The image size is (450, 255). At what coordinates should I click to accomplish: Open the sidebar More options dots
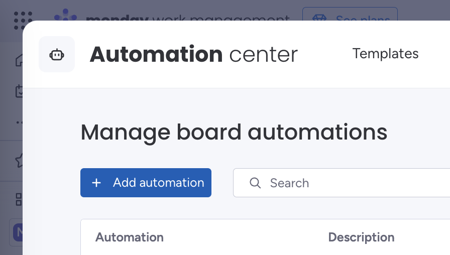19,122
